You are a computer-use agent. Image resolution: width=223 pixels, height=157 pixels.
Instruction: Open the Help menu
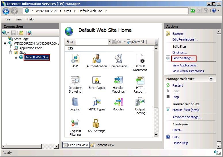pos(30,19)
